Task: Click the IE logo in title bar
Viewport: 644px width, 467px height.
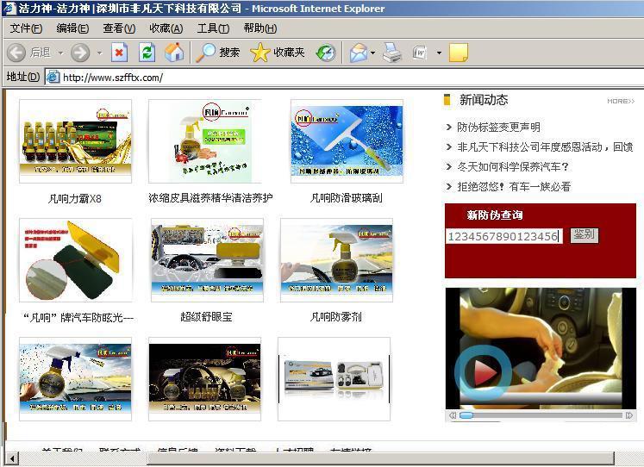Action: pyautogui.click(x=9, y=8)
